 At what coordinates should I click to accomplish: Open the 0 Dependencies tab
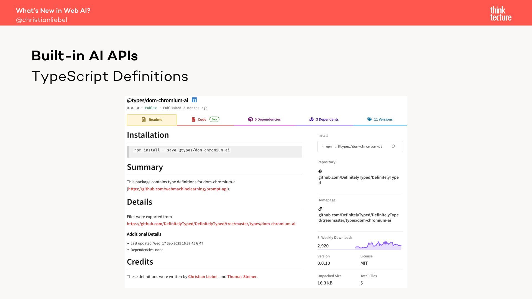click(264, 119)
